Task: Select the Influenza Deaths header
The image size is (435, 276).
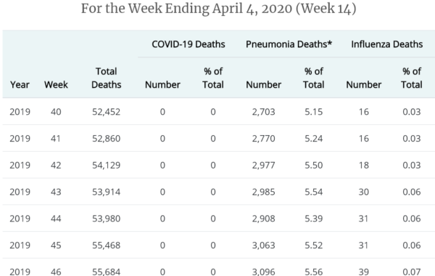Action: [387, 44]
